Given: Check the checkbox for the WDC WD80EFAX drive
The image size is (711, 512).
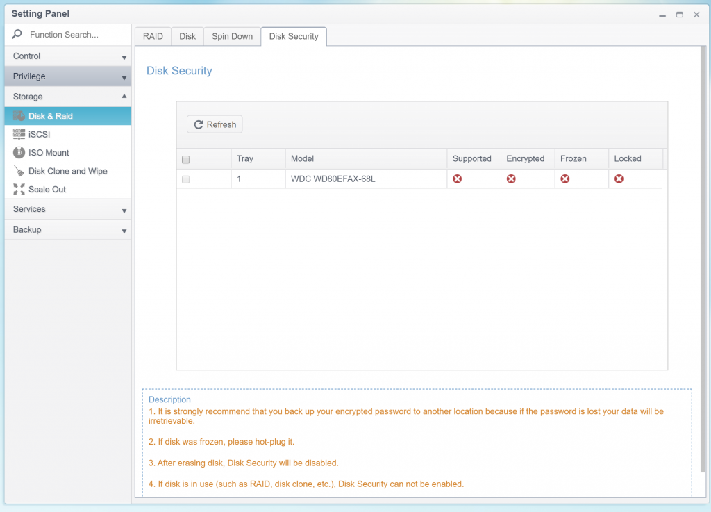Looking at the screenshot, I should click(x=185, y=179).
